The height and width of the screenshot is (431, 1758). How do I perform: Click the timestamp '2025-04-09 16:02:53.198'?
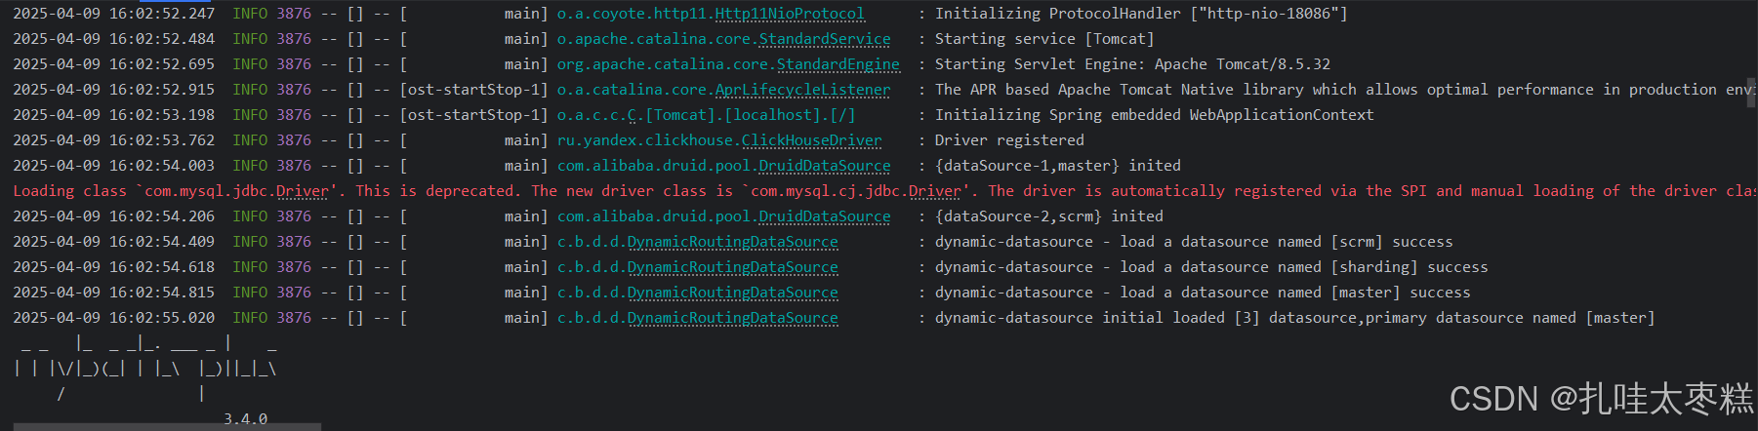click(x=113, y=115)
